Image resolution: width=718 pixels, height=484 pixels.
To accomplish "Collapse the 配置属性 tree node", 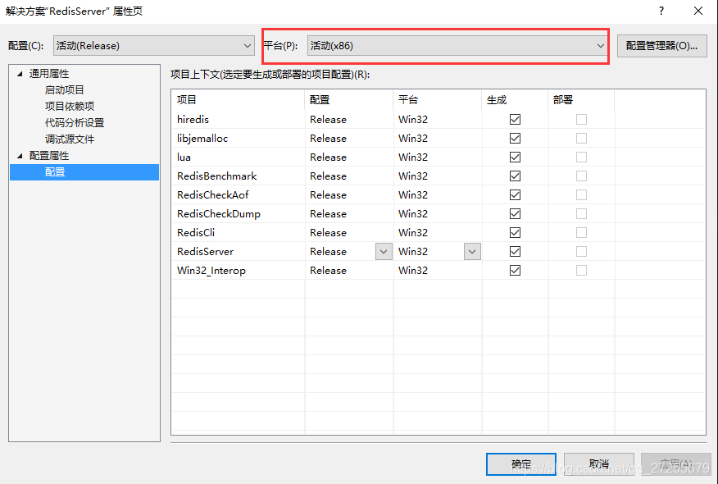I will tap(20, 156).
